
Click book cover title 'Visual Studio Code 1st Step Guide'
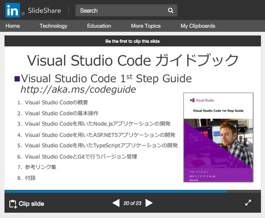coord(218,111)
